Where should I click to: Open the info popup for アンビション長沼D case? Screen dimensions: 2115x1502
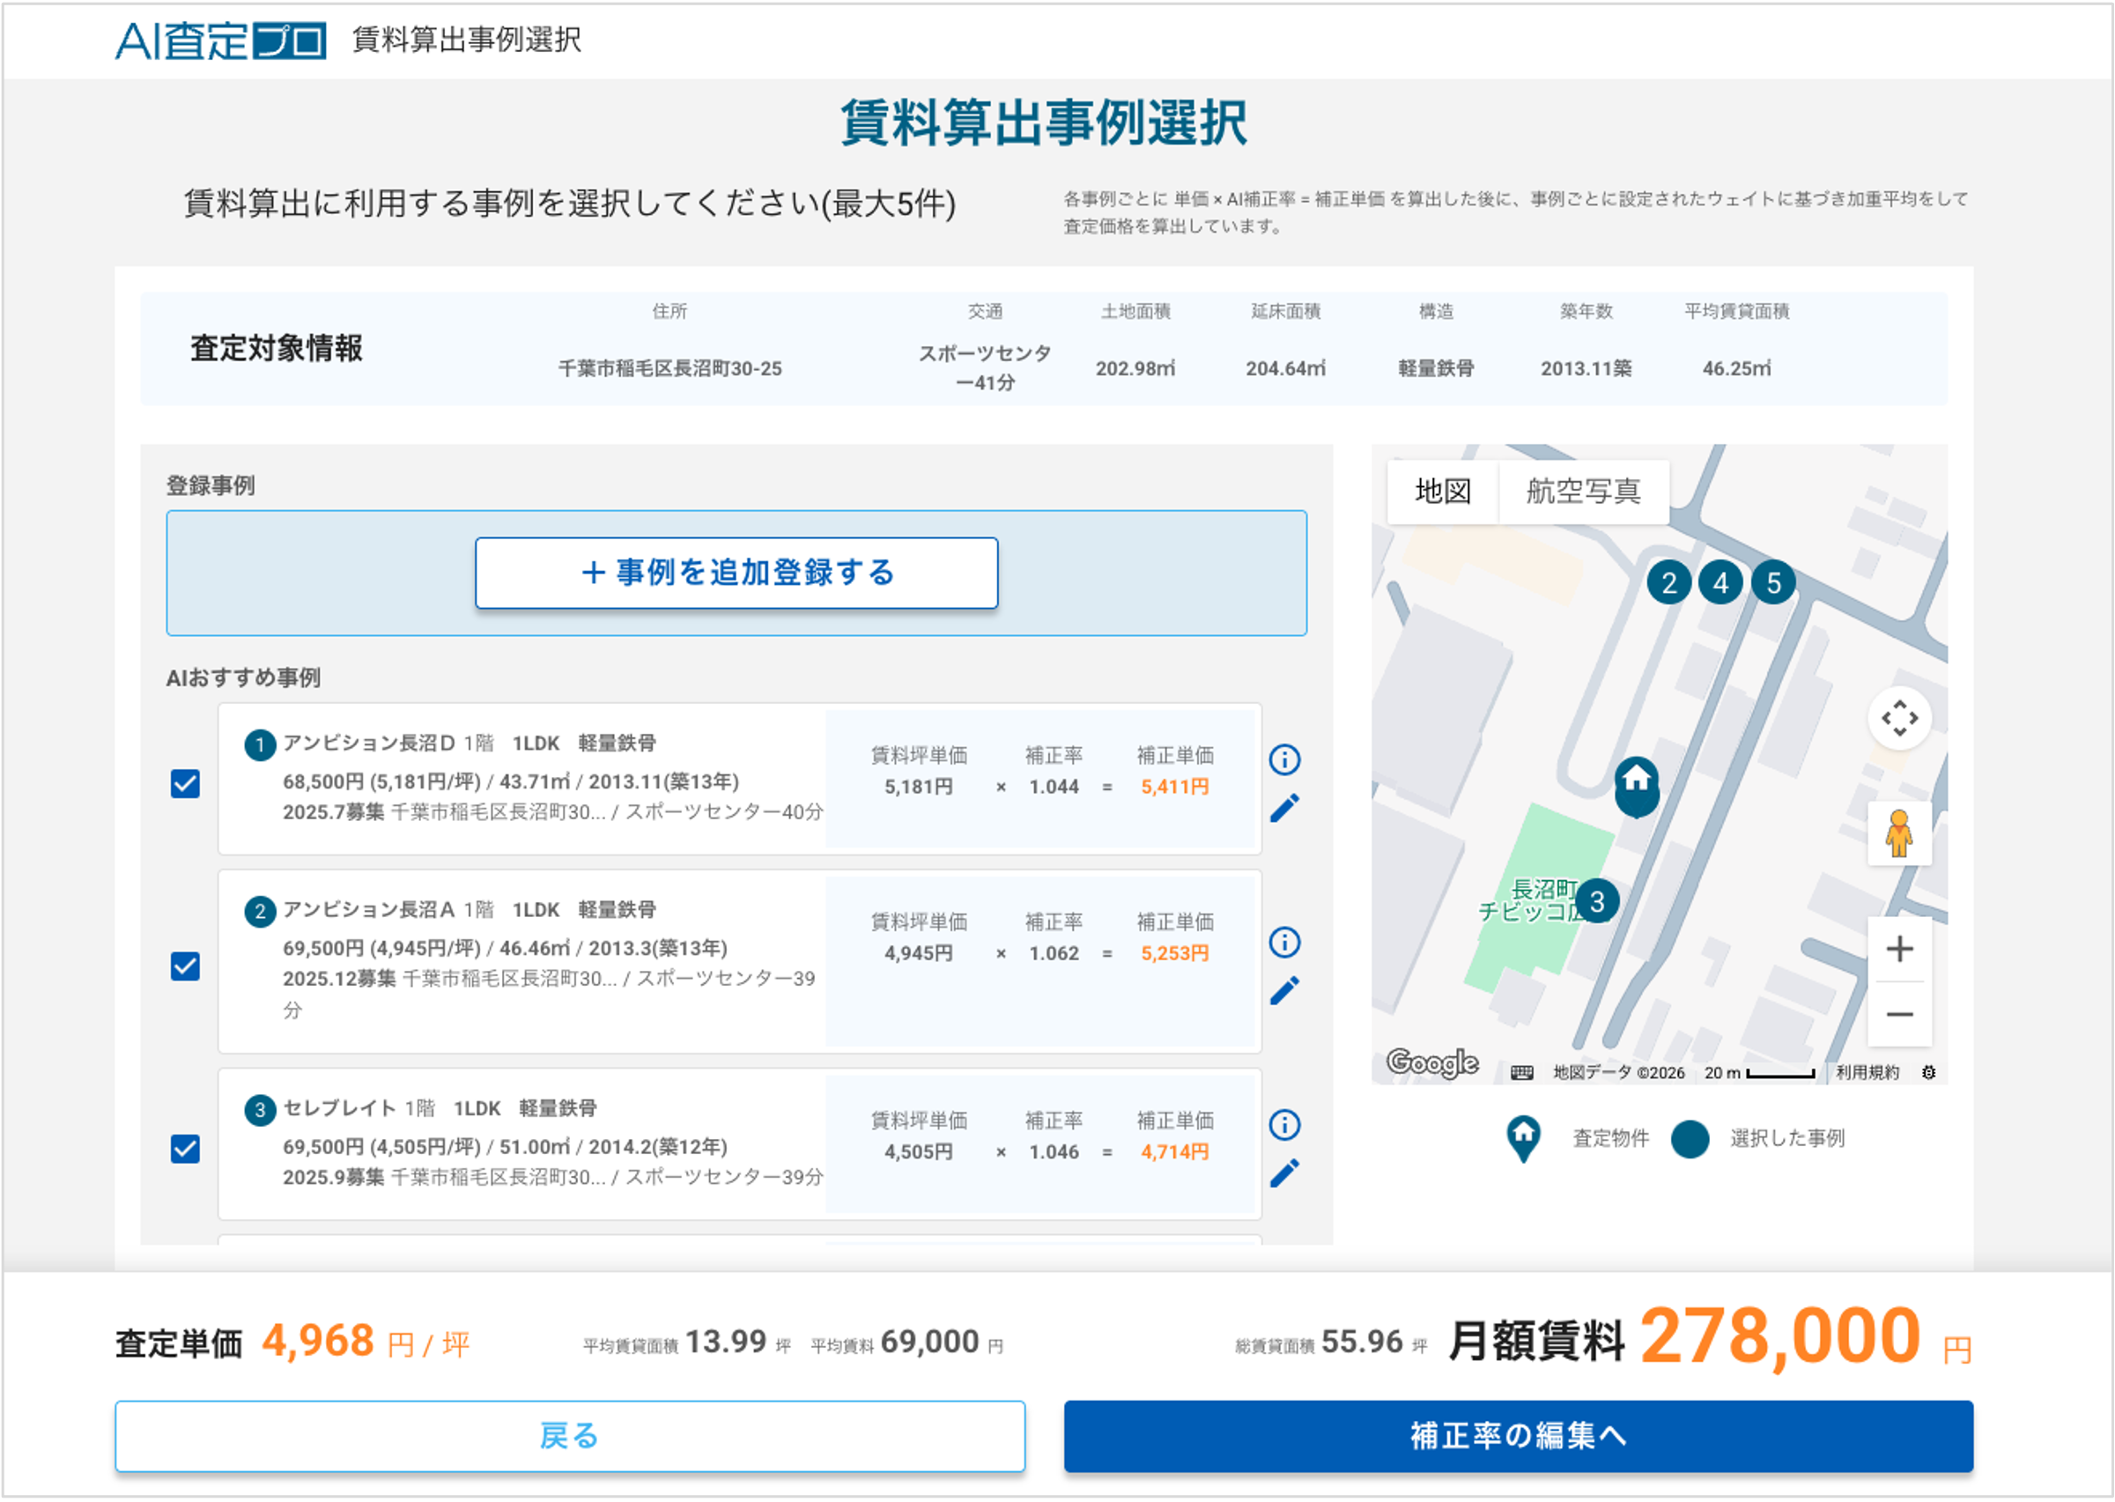point(1284,759)
